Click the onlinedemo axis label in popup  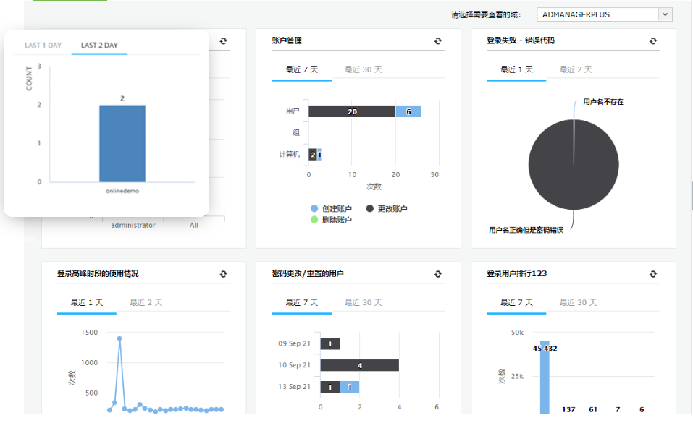pyautogui.click(x=122, y=191)
